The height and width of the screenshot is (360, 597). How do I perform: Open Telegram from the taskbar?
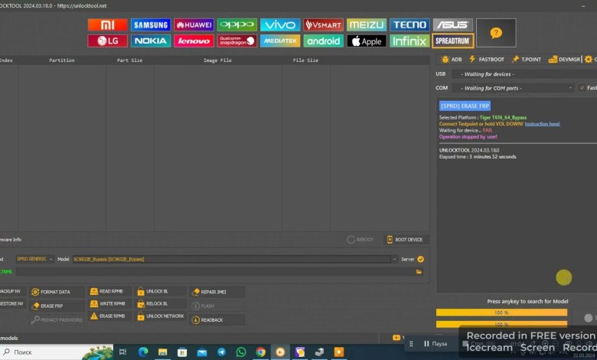tap(222, 352)
